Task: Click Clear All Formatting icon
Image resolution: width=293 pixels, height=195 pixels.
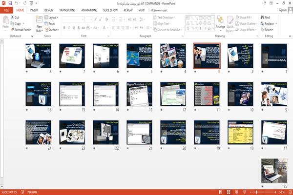Action: coord(107,19)
